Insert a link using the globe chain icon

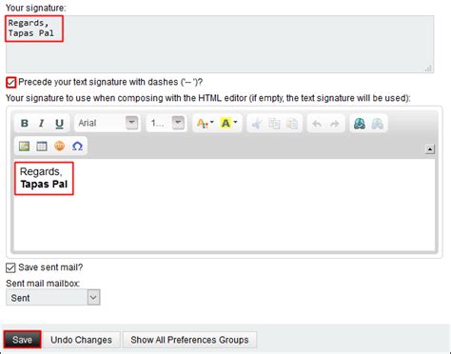pyautogui.click(x=360, y=124)
